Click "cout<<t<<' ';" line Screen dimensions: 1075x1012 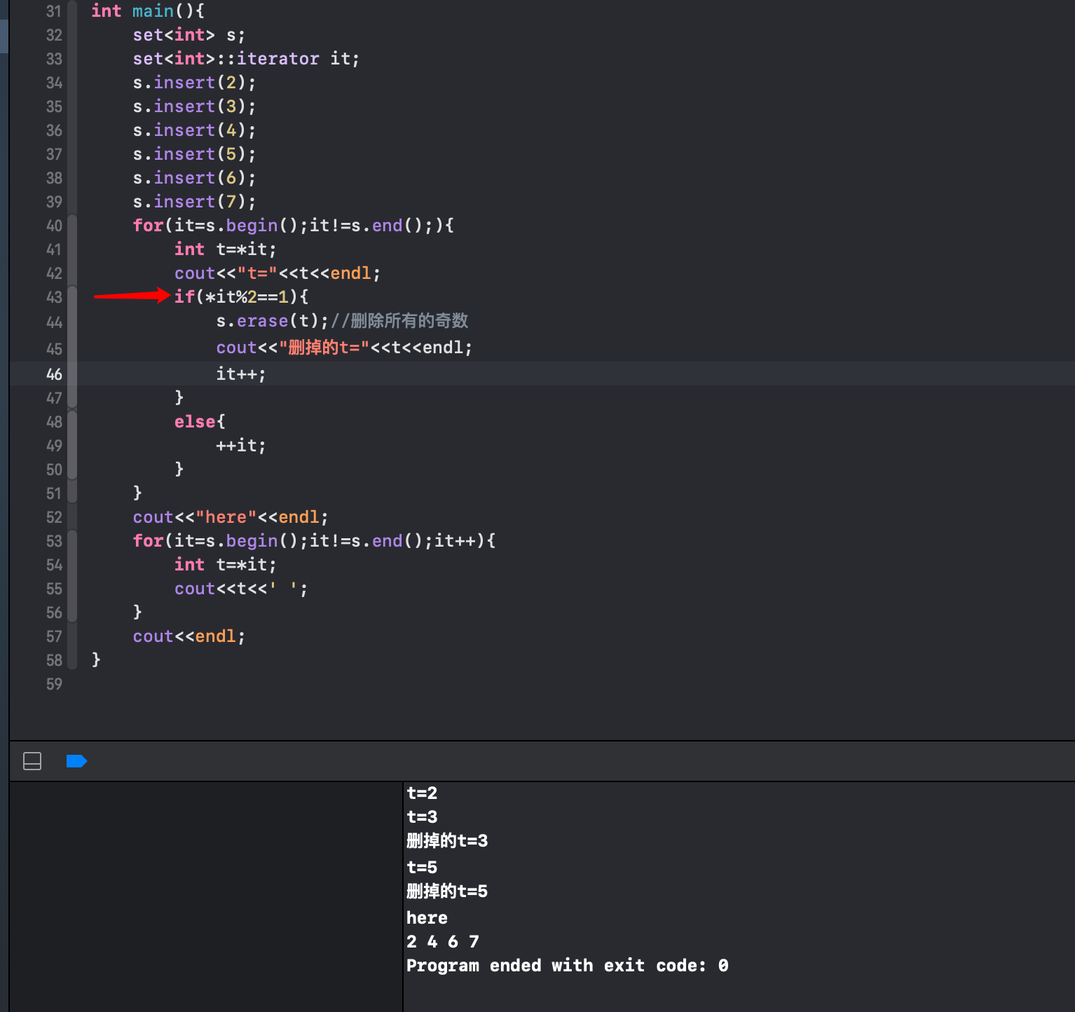pyautogui.click(x=241, y=589)
